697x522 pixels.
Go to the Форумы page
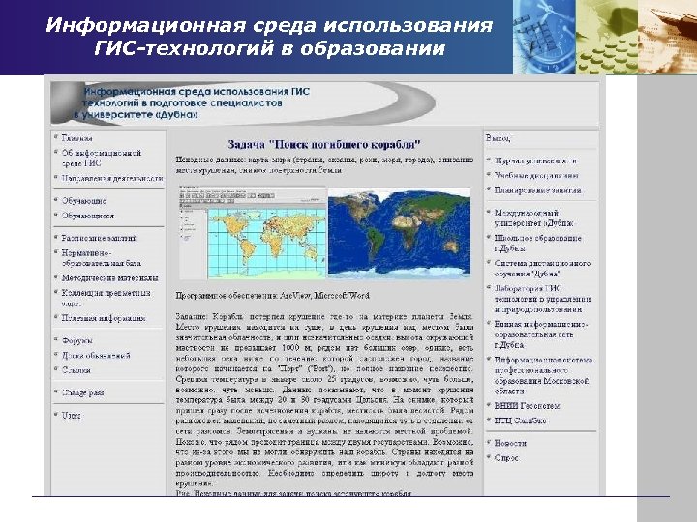tap(76, 340)
